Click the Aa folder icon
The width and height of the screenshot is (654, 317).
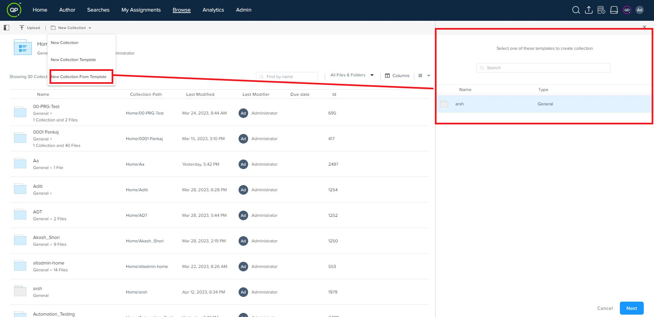click(x=20, y=163)
